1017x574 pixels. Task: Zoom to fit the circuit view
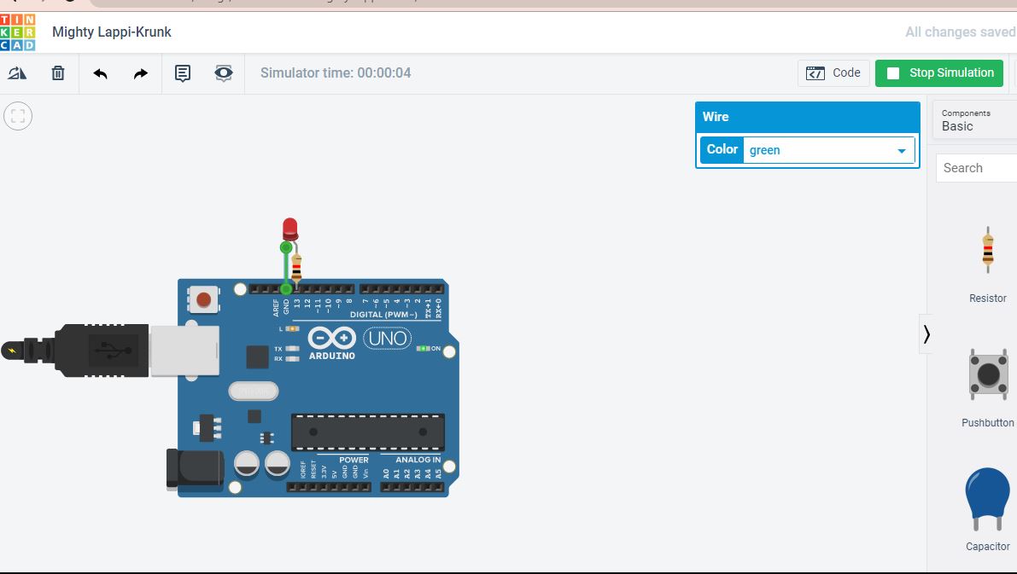pyautogui.click(x=18, y=117)
